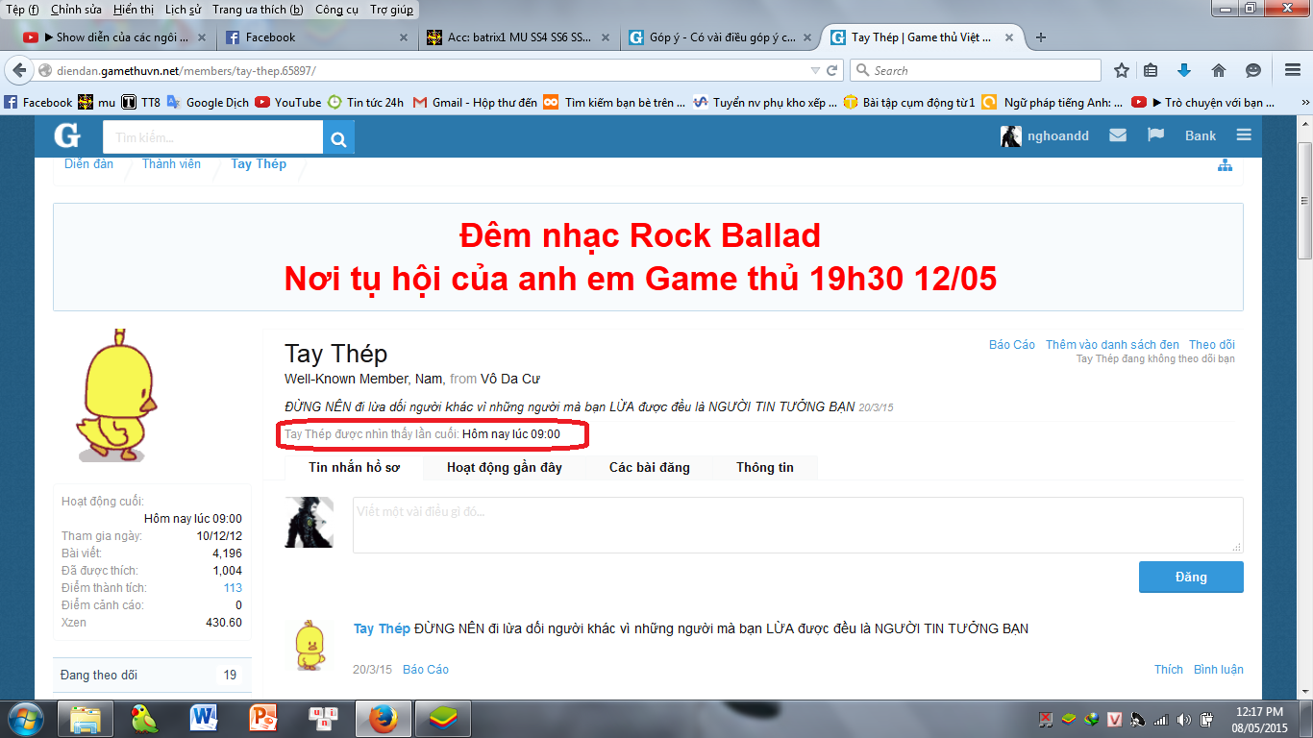Switch to the 'Góp ý' browser tab
This screenshot has width=1313, height=738.
point(719,37)
